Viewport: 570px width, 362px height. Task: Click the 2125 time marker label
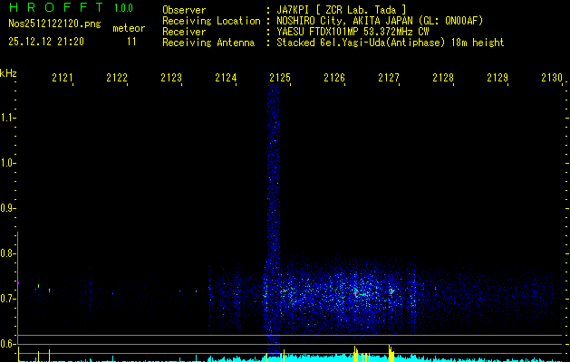pyautogui.click(x=279, y=79)
